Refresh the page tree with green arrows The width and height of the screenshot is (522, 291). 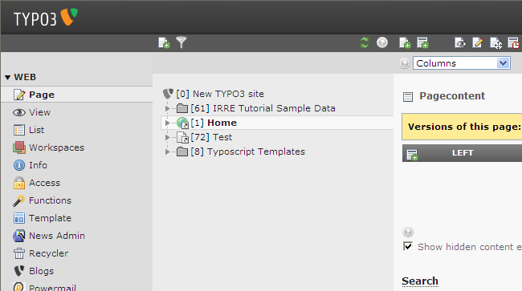(x=365, y=42)
